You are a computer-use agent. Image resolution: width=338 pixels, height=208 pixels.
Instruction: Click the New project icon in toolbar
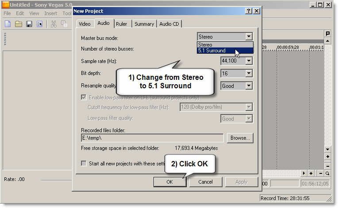(8, 24)
